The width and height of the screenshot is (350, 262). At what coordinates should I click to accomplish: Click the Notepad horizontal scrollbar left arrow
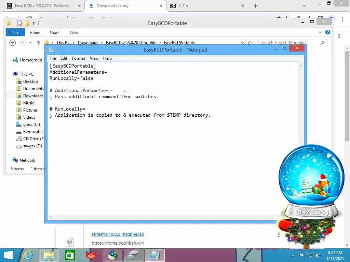point(51,217)
